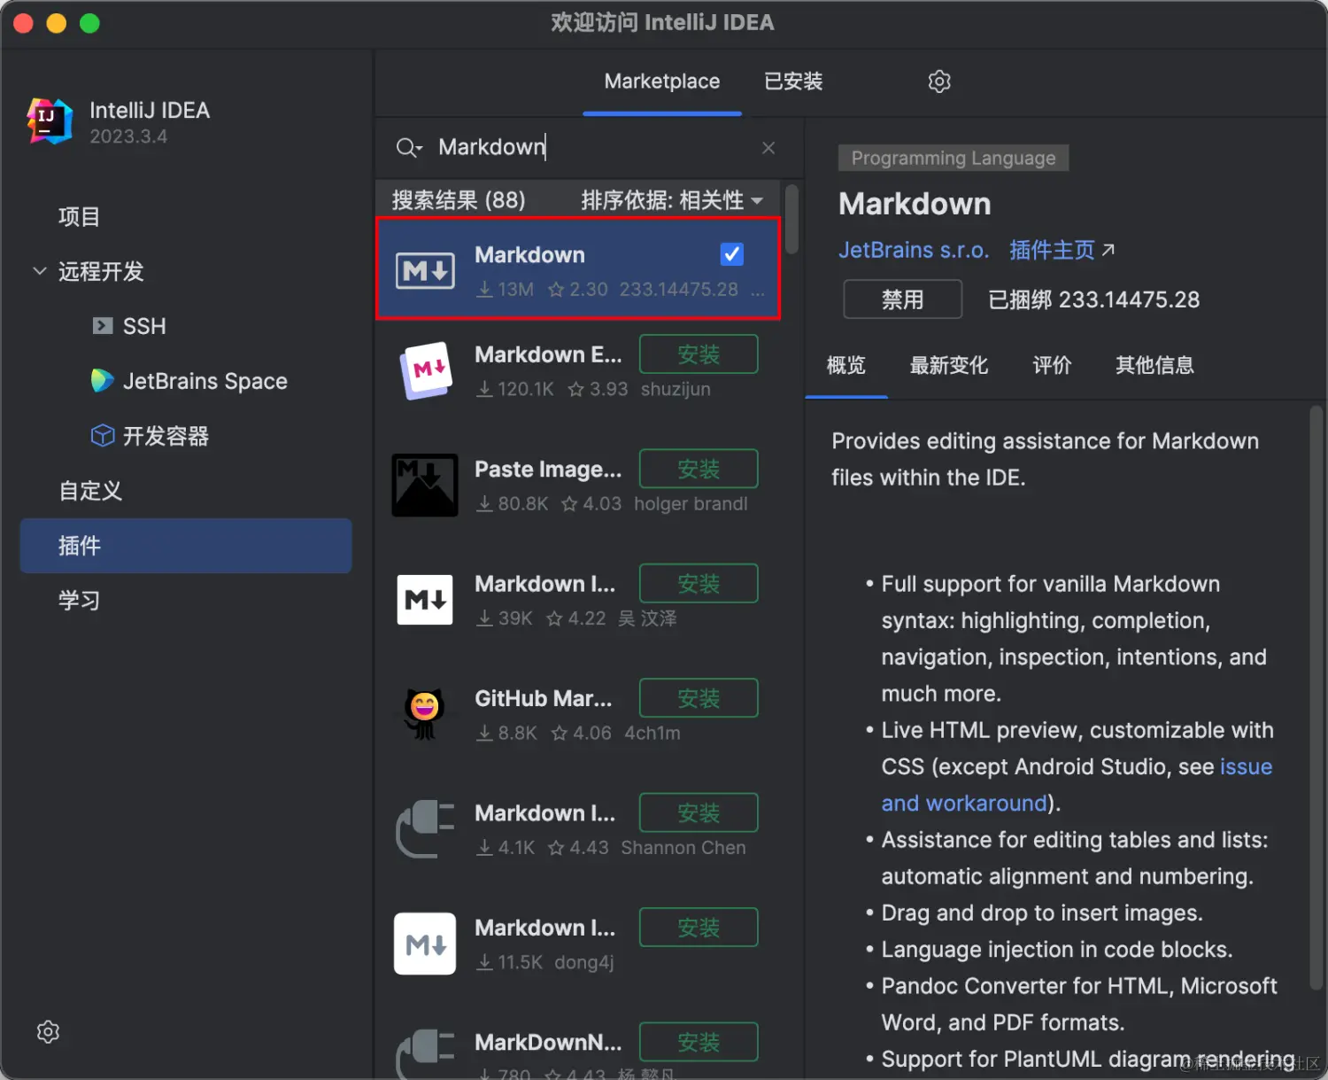Open the 概览 tab

845,365
